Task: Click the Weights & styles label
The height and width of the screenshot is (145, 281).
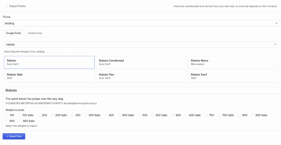Action: pos(15,110)
